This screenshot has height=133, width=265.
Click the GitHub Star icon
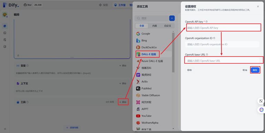tap(25, 5)
